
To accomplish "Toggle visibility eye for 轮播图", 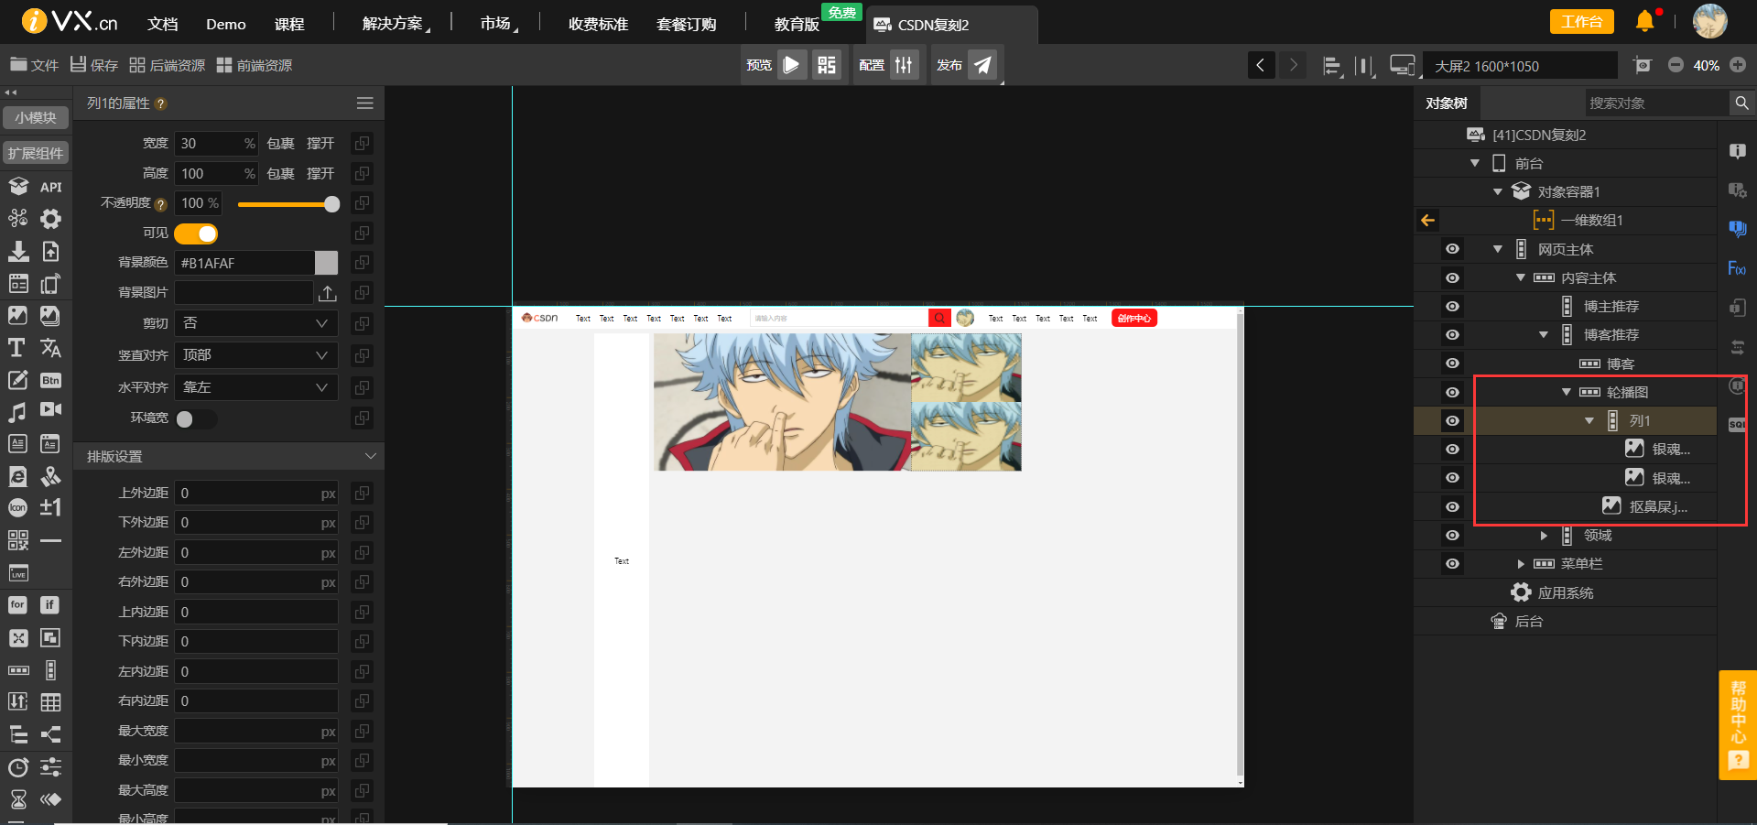I will (1452, 392).
